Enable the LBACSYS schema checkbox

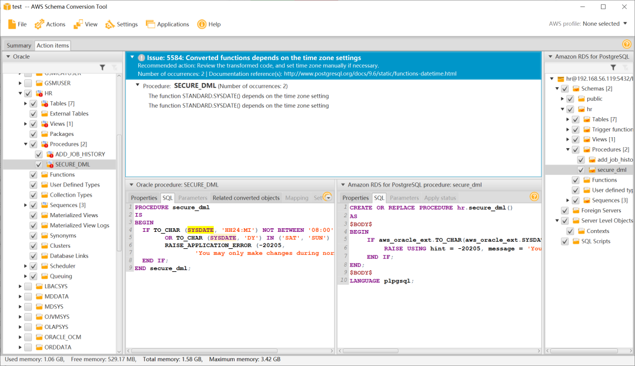point(28,287)
